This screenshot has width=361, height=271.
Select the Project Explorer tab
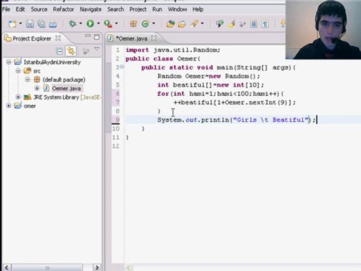pyautogui.click(x=32, y=38)
